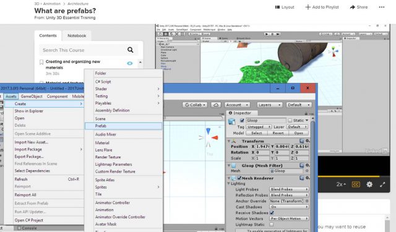
Task: Open video player settings gear
Action: click(x=369, y=184)
